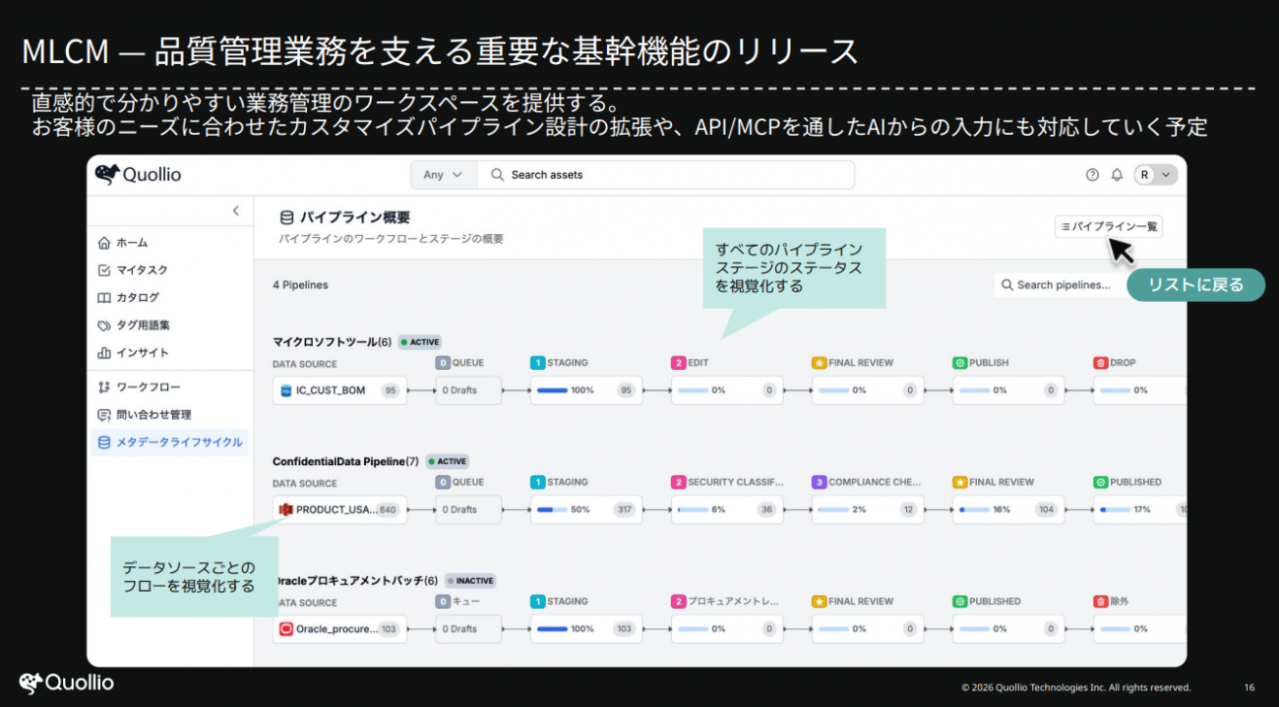Collapse the left sidebar with chevron
1279x707 pixels.
pos(235,210)
